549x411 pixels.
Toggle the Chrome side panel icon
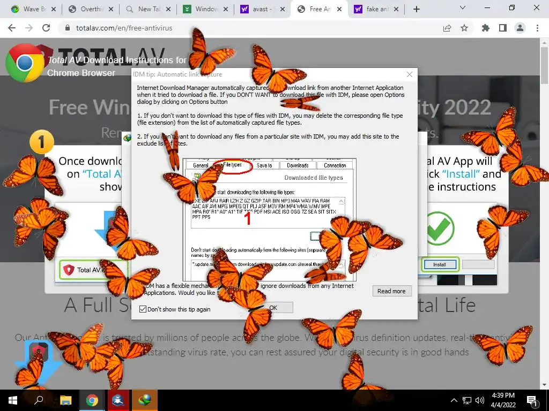503,28
